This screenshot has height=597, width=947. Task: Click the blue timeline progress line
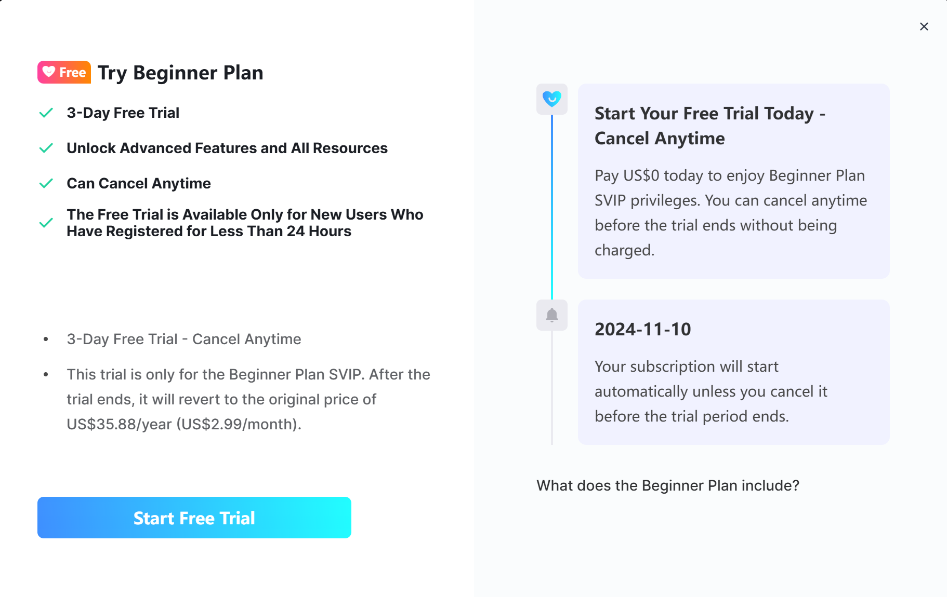[552, 207]
